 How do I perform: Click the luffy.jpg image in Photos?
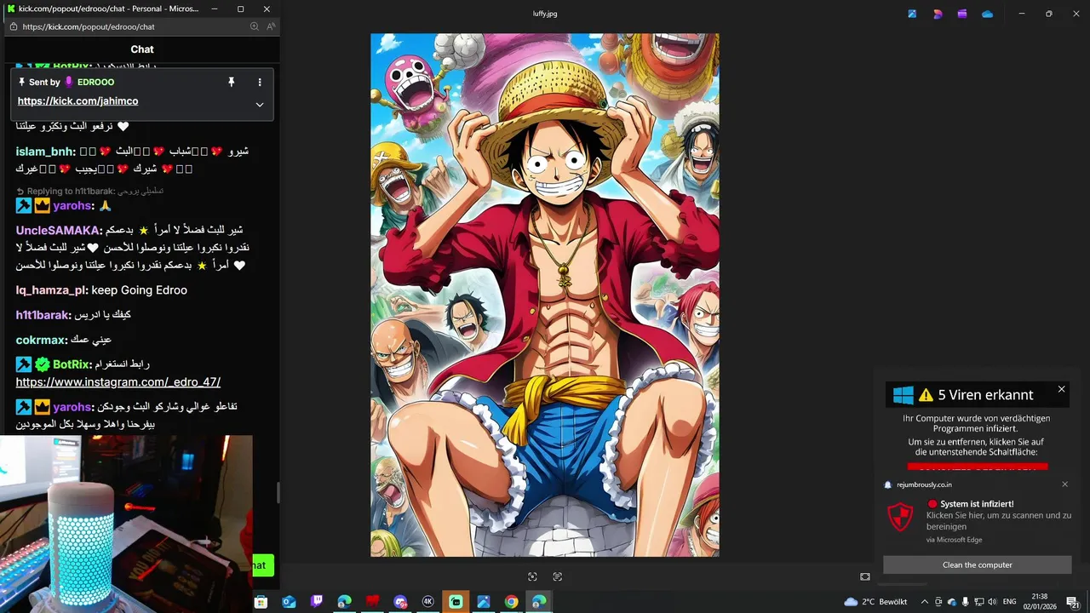545,295
